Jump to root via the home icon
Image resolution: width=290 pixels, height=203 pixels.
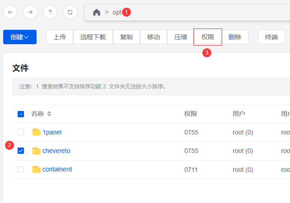pos(97,12)
